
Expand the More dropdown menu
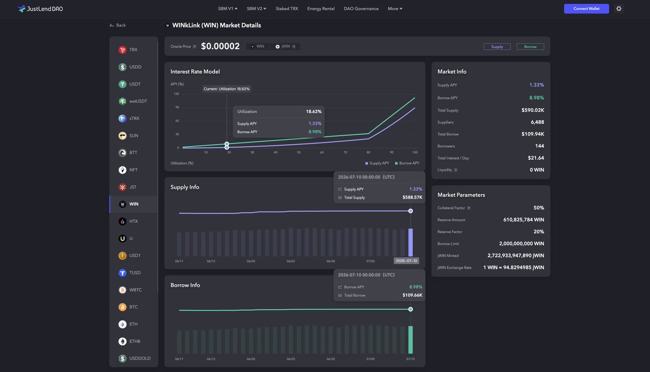395,9
